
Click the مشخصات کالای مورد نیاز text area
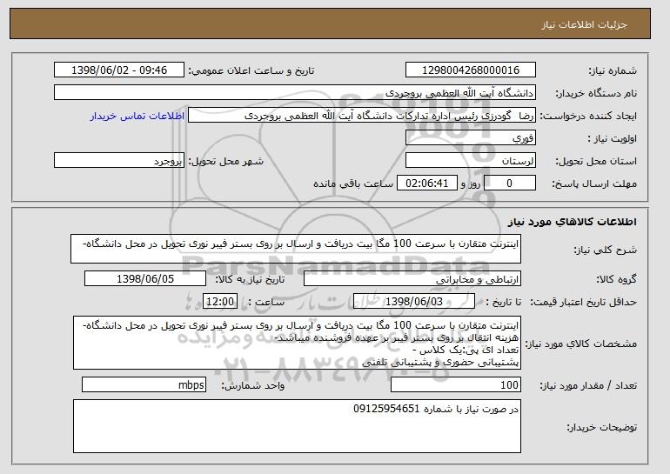pos(297,343)
